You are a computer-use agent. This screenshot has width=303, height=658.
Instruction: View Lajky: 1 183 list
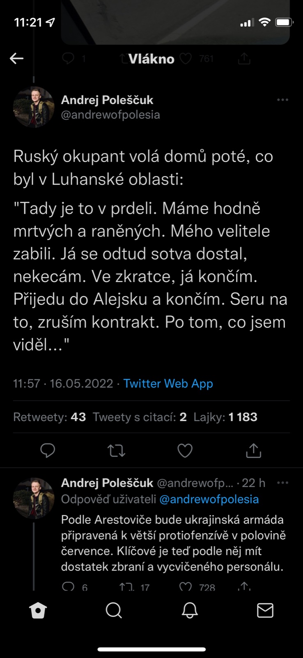225,417
